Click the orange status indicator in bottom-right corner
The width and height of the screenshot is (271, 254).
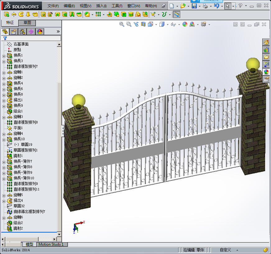[266, 250]
